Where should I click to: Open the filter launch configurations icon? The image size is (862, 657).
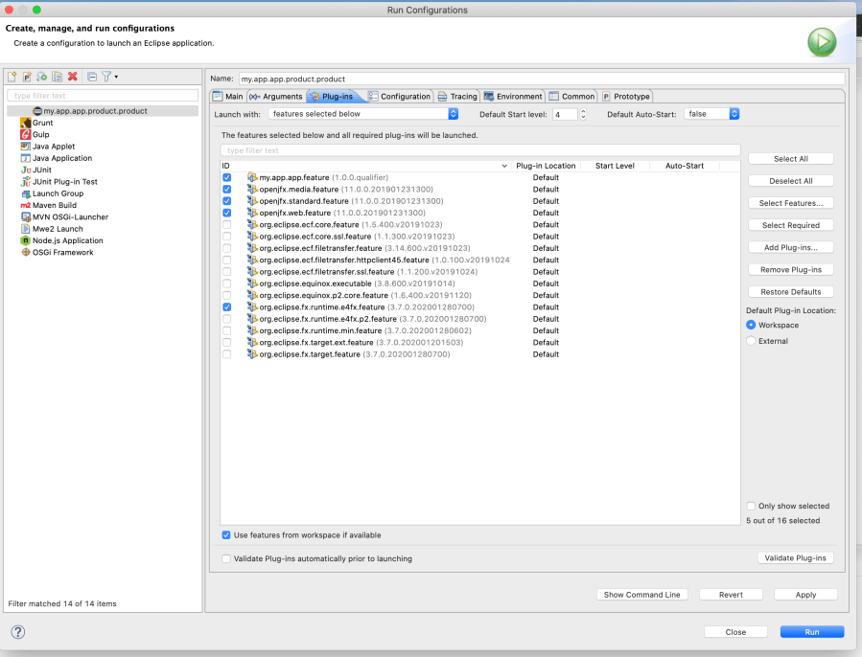pyautogui.click(x=107, y=77)
